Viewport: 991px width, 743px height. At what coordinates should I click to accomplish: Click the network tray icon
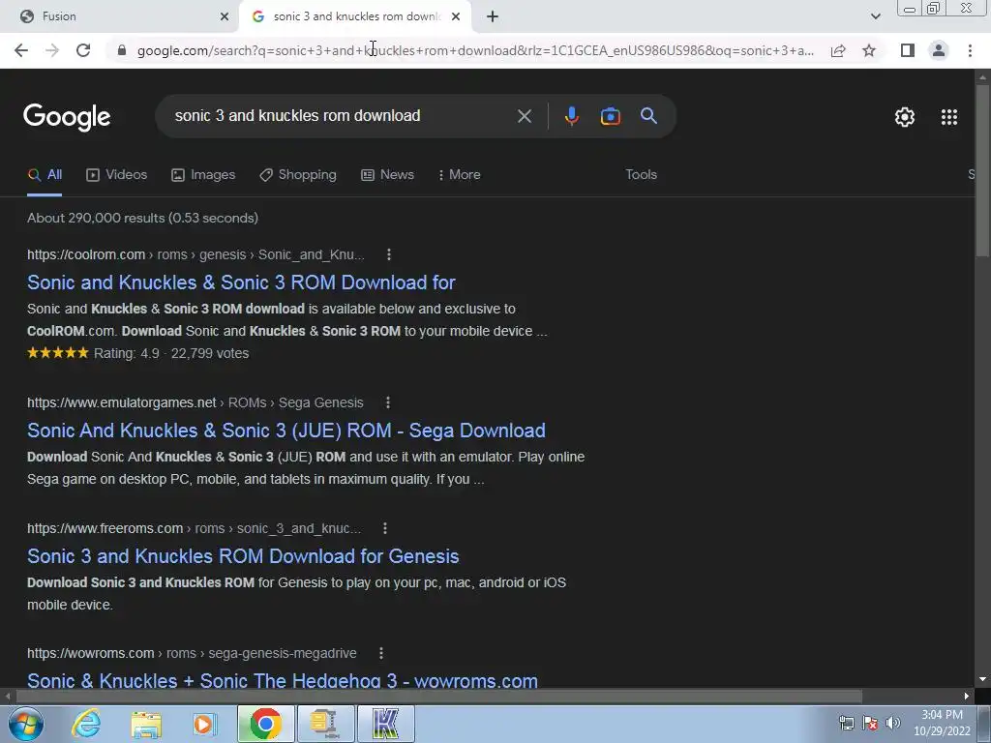coord(846,723)
